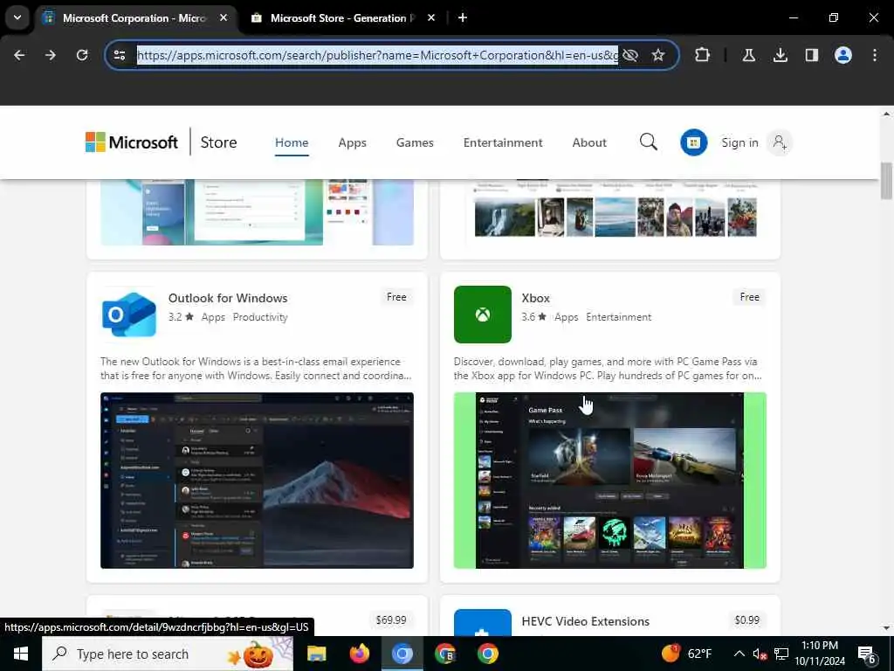Switch to Microsoft Store - Generation tab
Viewport: 894px width, 671px height.
point(342,18)
